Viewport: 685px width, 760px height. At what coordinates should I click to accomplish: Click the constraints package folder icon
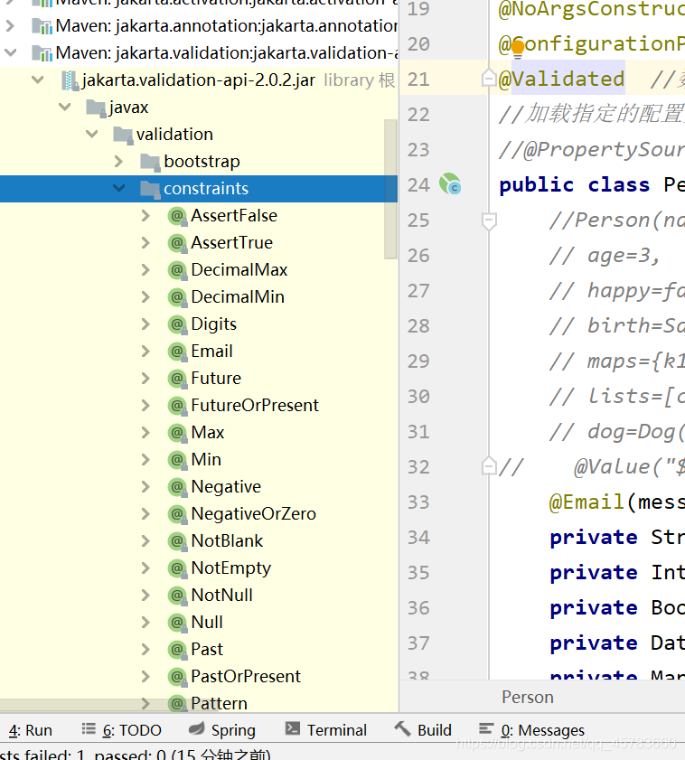coord(150,190)
